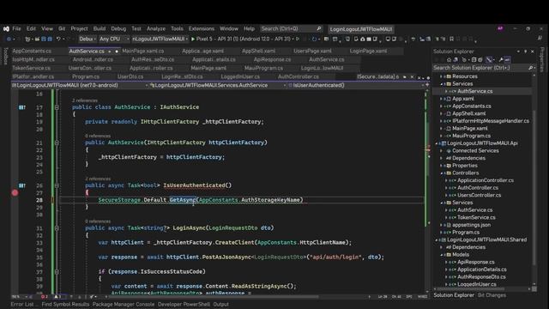Image resolution: width=549 pixels, height=309 pixels.
Task: Open the project context navigation dropdown
Action: (80, 85)
